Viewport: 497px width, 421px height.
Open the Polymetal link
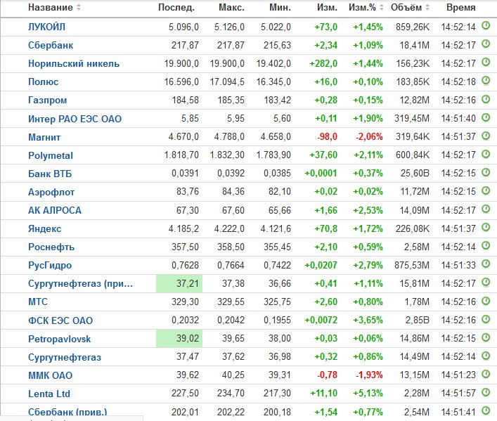click(51, 155)
